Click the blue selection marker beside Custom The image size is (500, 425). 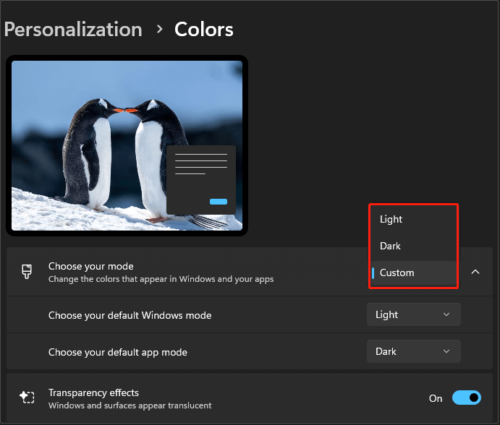tap(373, 272)
